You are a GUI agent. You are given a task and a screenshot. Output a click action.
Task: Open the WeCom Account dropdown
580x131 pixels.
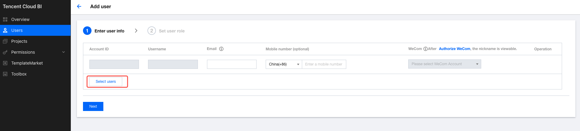tap(444, 64)
